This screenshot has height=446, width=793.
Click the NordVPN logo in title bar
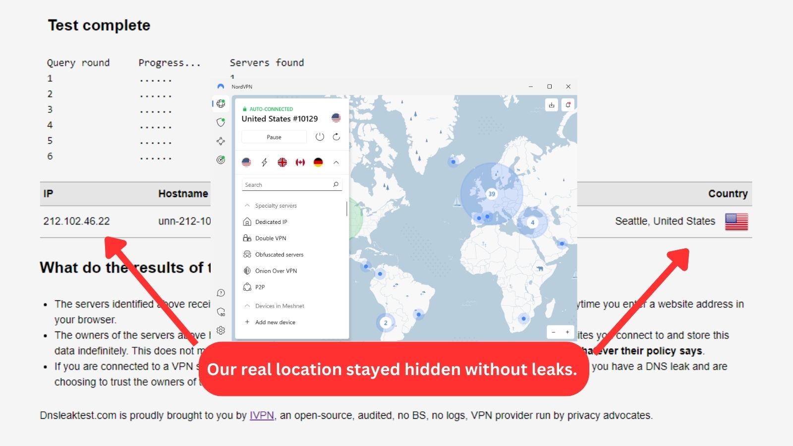pos(221,86)
